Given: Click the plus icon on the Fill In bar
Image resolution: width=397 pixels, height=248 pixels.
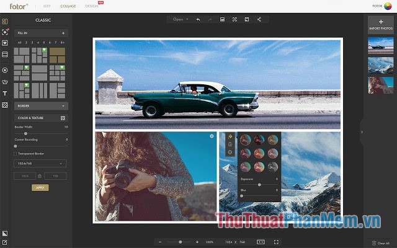Looking at the screenshot, I should pos(63,33).
